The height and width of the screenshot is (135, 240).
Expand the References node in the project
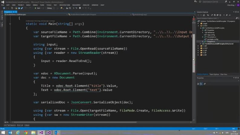pos(203,32)
